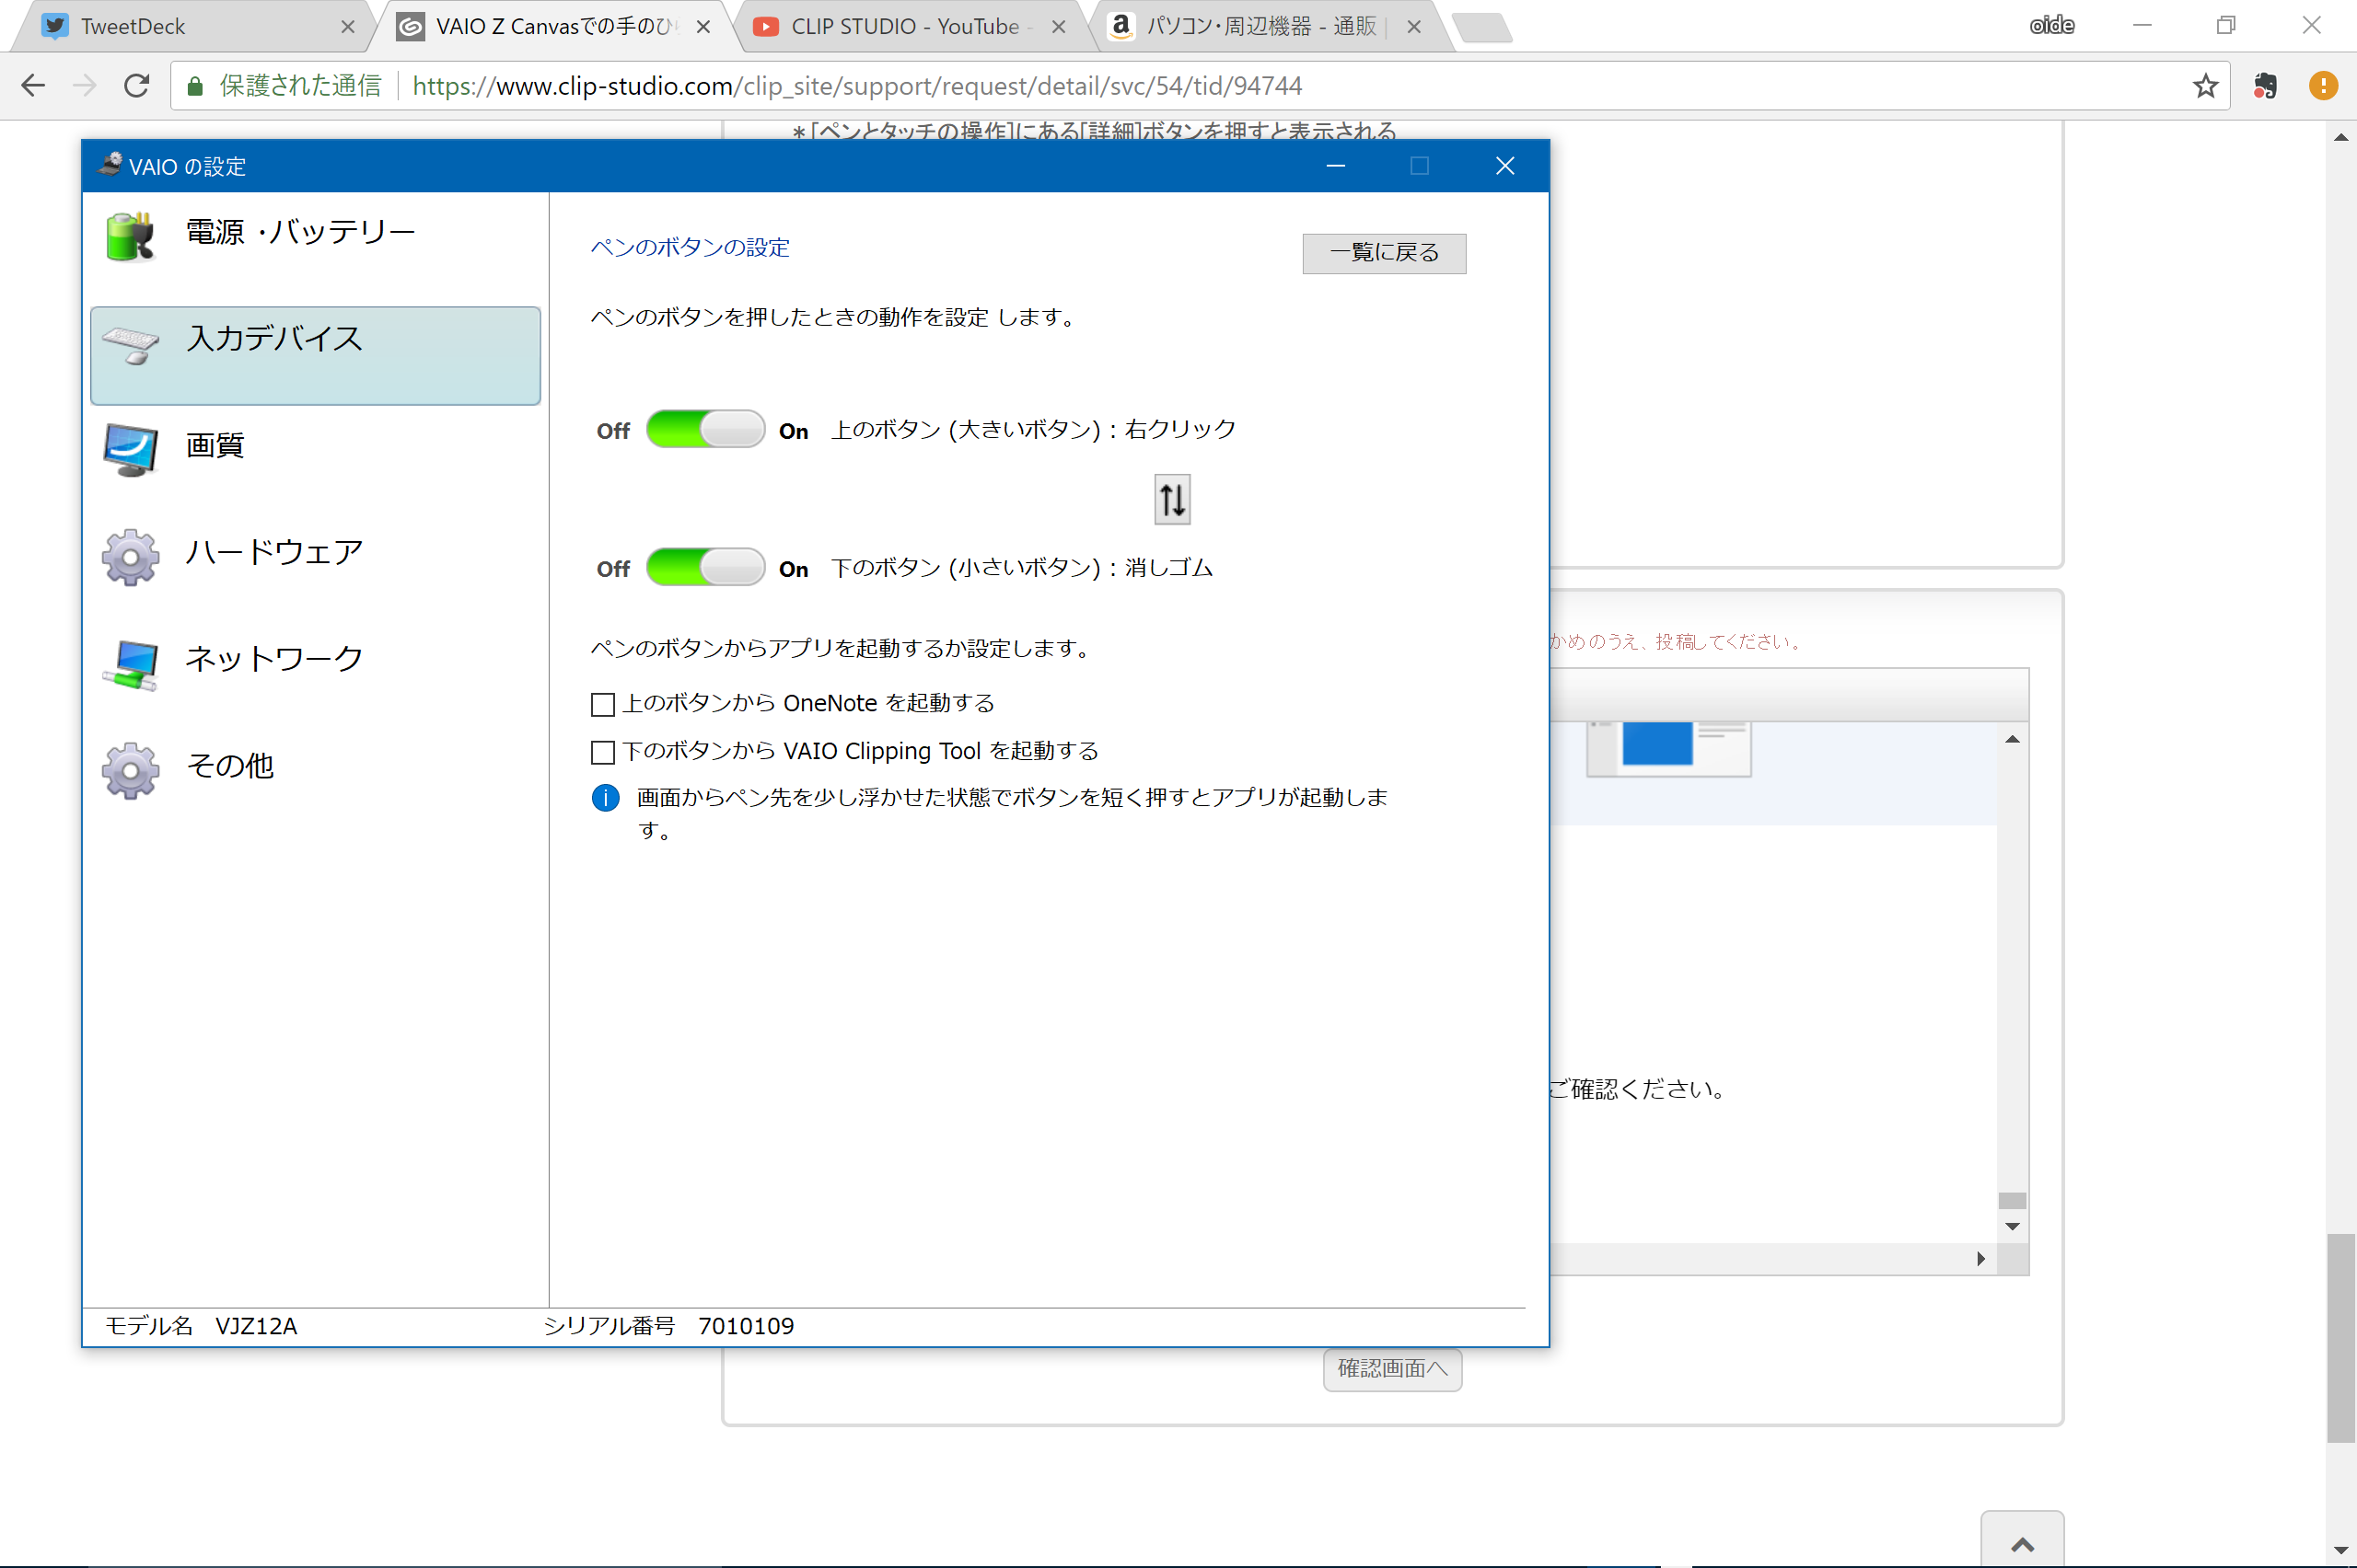Enable launching VAIO Clipping Tool checkbox
This screenshot has height=1568, width=2357.
pos(602,752)
